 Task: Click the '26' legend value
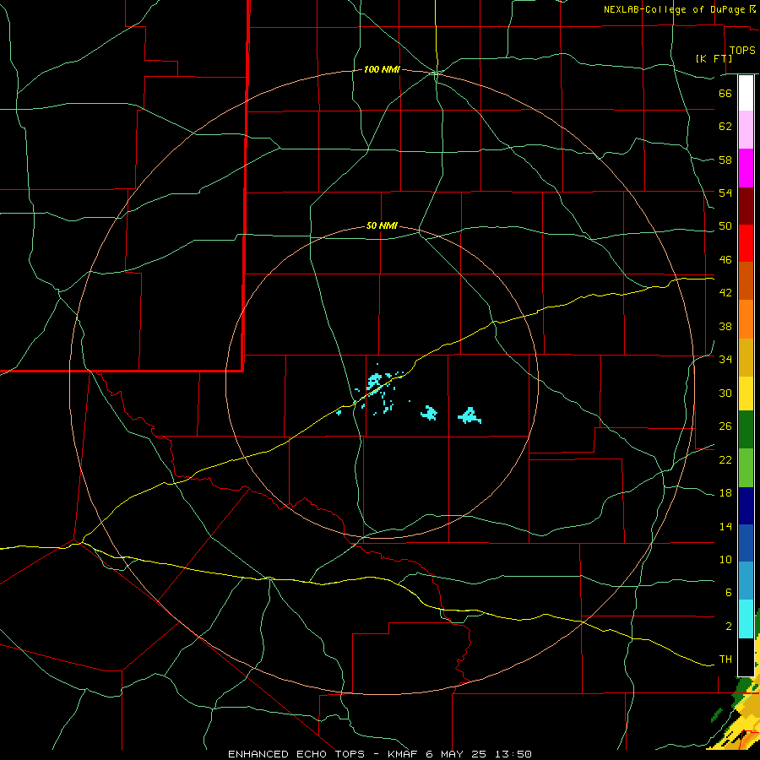[725, 426]
